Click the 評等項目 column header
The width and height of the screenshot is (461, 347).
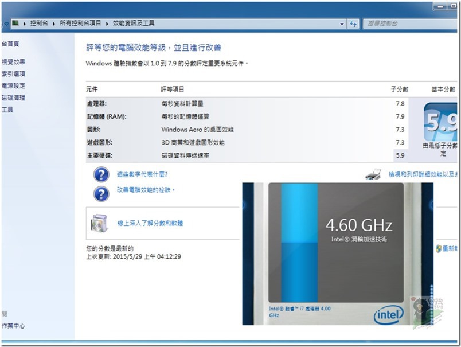pyautogui.click(x=173, y=89)
